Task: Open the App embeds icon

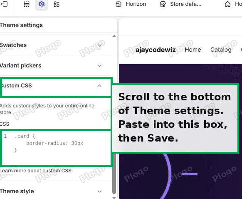Action: pyautogui.click(x=56, y=4)
